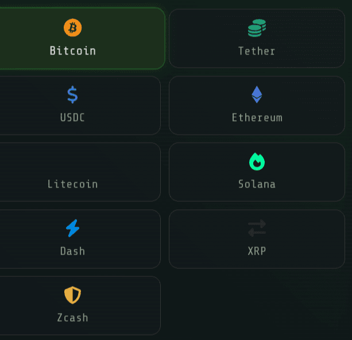Select the Ethereum label
This screenshot has width=352, height=340.
(x=257, y=118)
